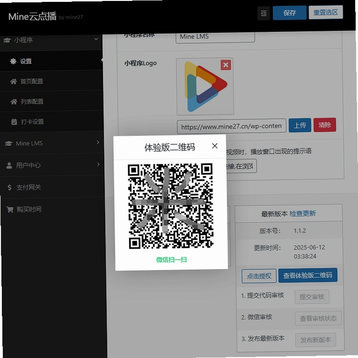
Task: Open 购买时间 in the sidebar
Action: [53, 209]
